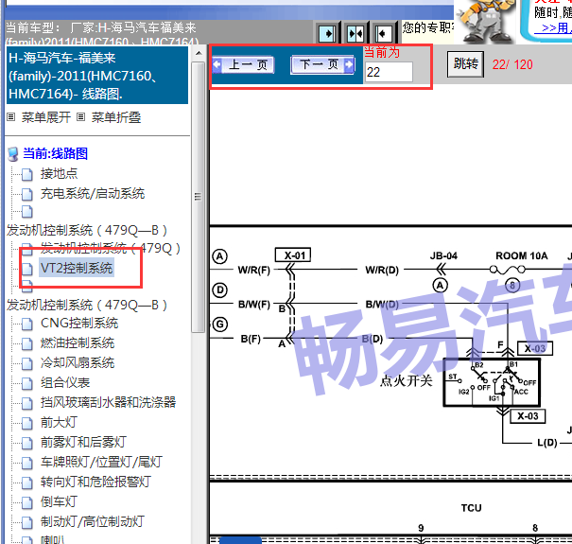Click the page number input field showing 22
Viewport: 572px width, 544px height.
tap(389, 72)
